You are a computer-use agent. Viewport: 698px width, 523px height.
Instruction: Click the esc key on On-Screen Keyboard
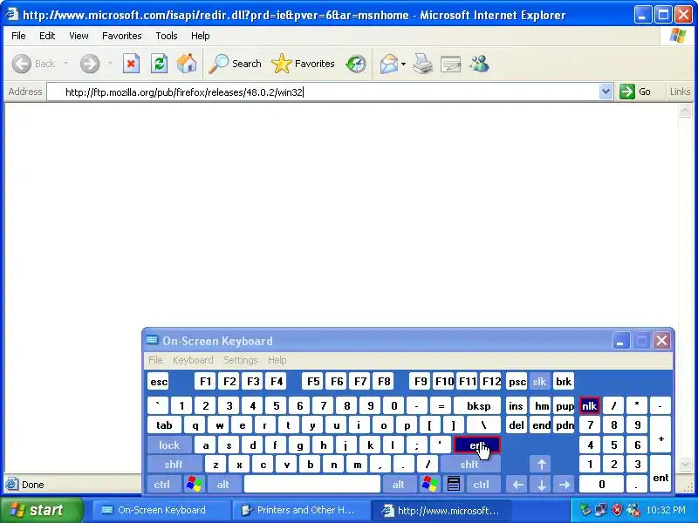pyautogui.click(x=159, y=381)
